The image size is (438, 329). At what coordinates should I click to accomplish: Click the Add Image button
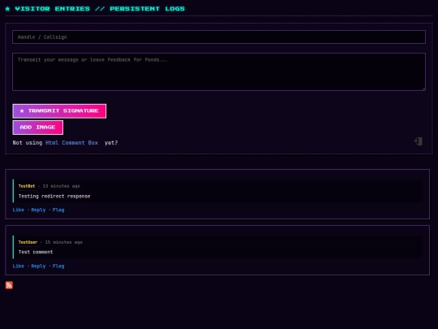37,128
